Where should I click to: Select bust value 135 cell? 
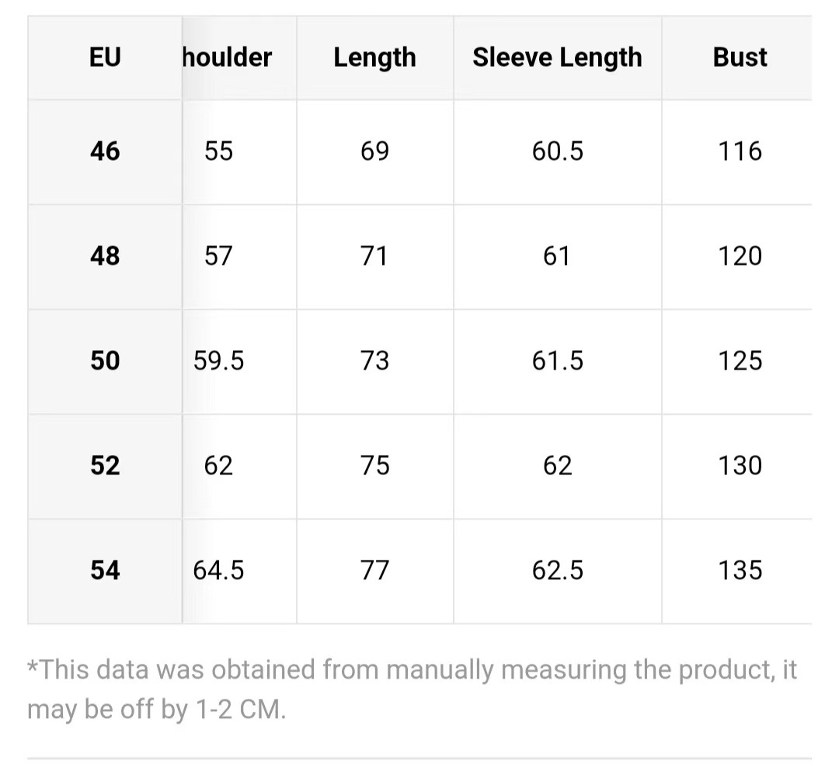click(740, 571)
